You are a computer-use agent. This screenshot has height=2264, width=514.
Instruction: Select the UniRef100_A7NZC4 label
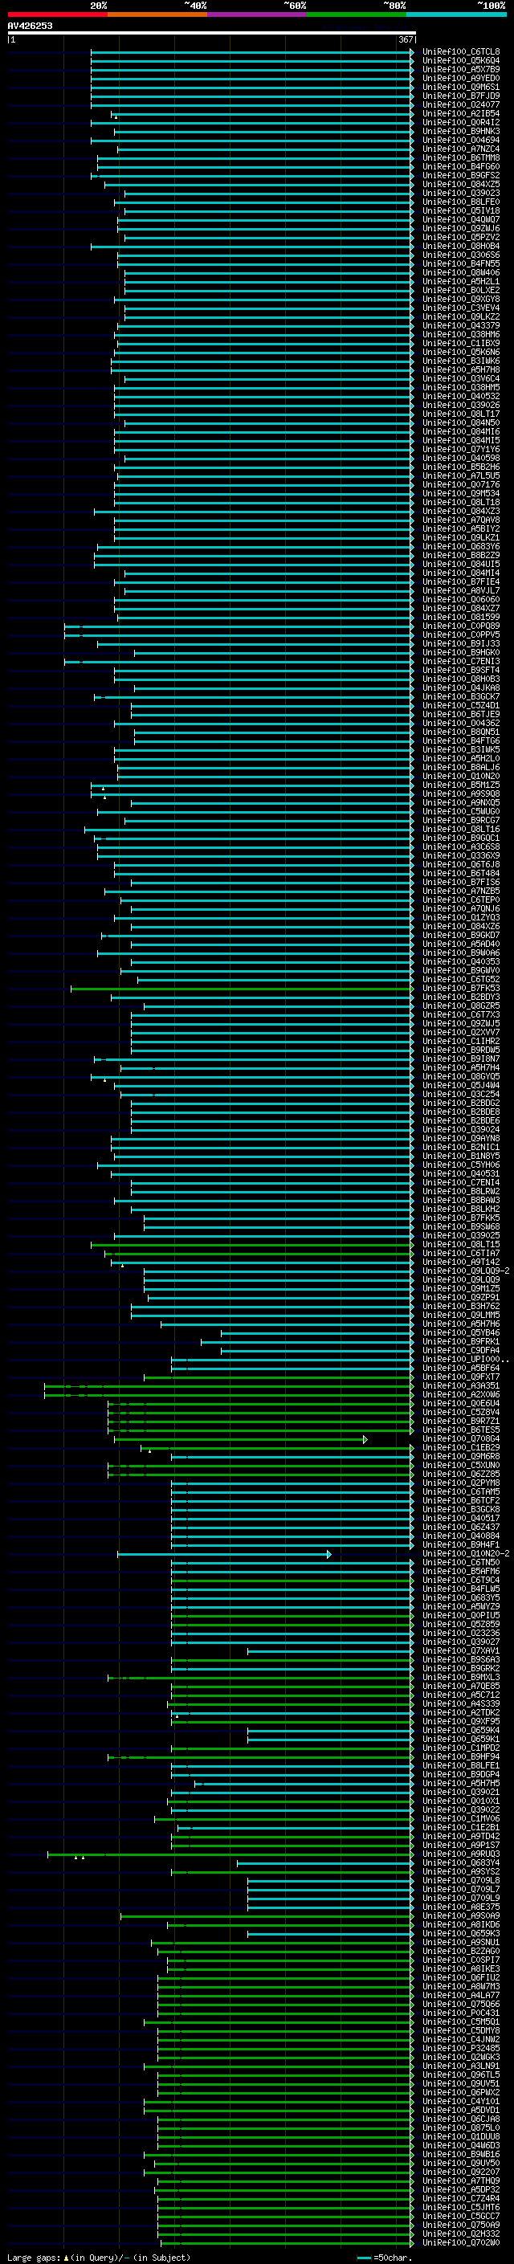(461, 149)
